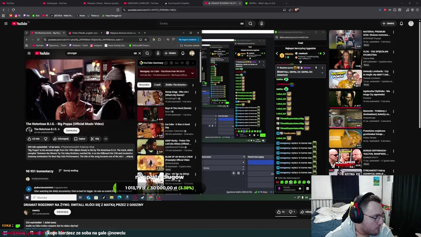
Task: Click the 'Czarna Mała' channel name
Action: (369, 59)
